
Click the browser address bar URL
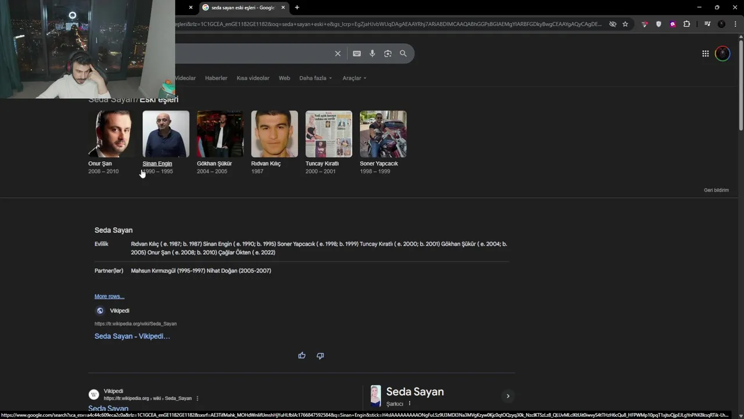388,24
